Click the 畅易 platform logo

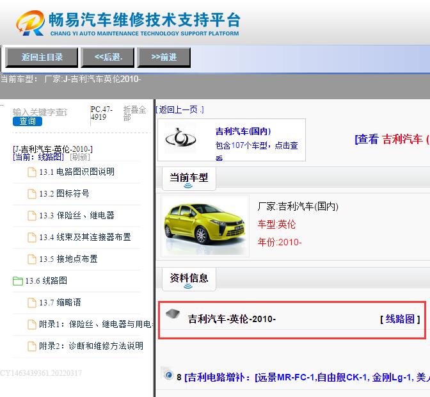click(x=127, y=23)
